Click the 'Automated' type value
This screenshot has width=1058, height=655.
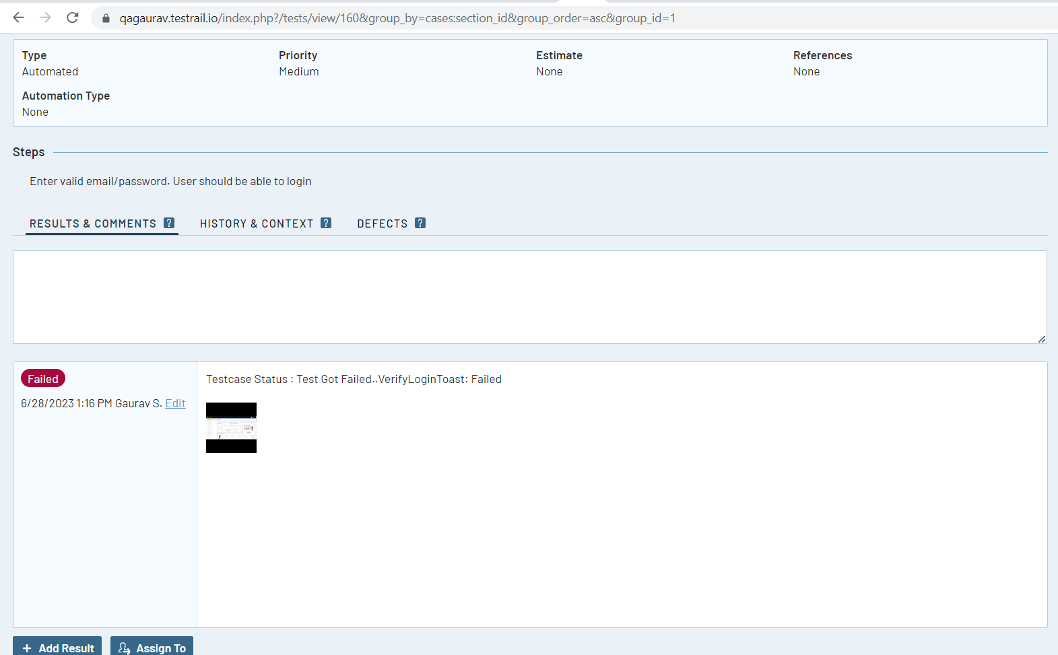[50, 71]
